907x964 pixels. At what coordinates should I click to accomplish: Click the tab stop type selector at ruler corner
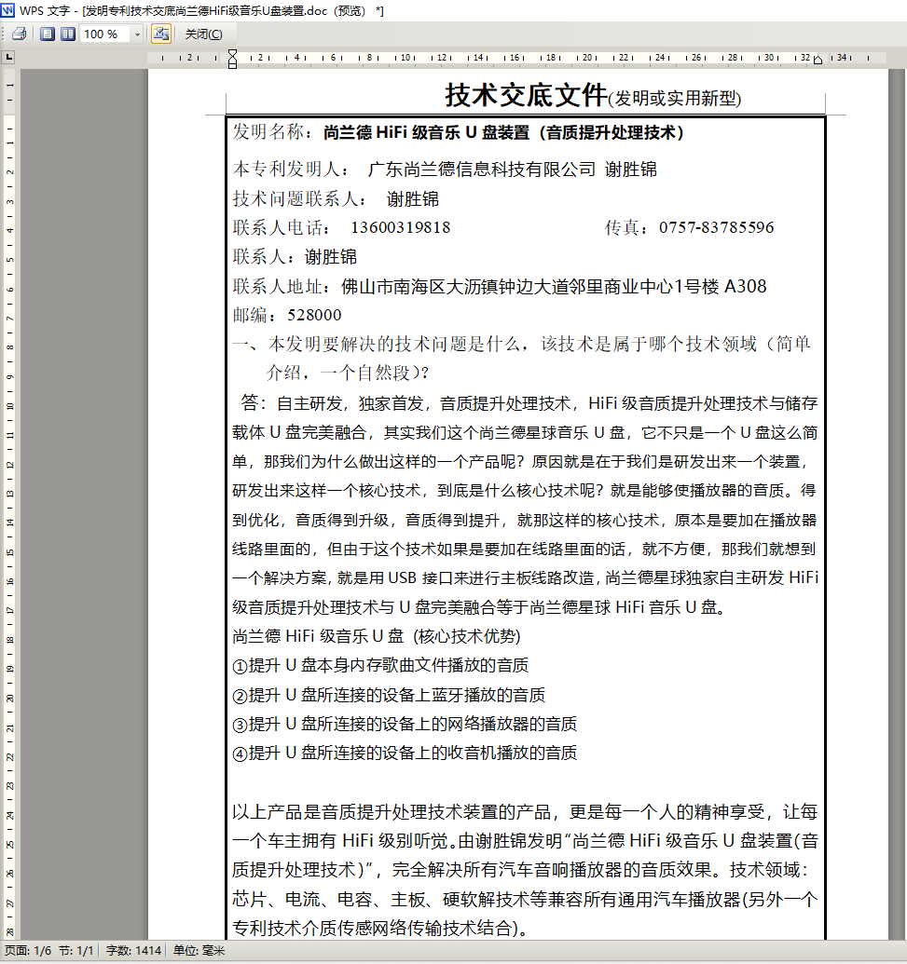pos(9,58)
